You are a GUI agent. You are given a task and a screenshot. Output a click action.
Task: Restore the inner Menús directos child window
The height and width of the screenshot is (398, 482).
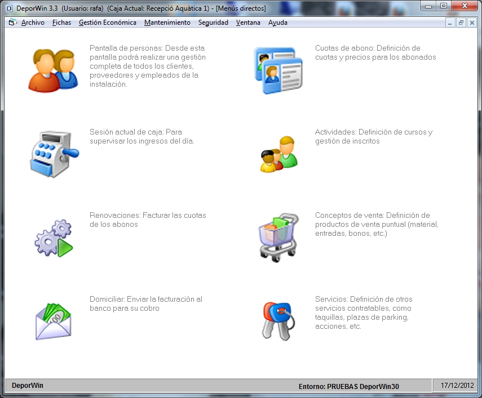461,23
